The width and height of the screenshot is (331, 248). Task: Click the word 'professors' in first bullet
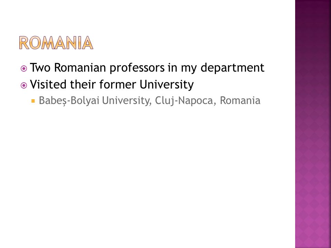(137, 68)
